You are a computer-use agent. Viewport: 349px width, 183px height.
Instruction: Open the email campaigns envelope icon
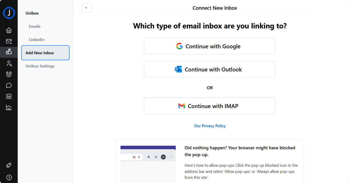point(9,41)
